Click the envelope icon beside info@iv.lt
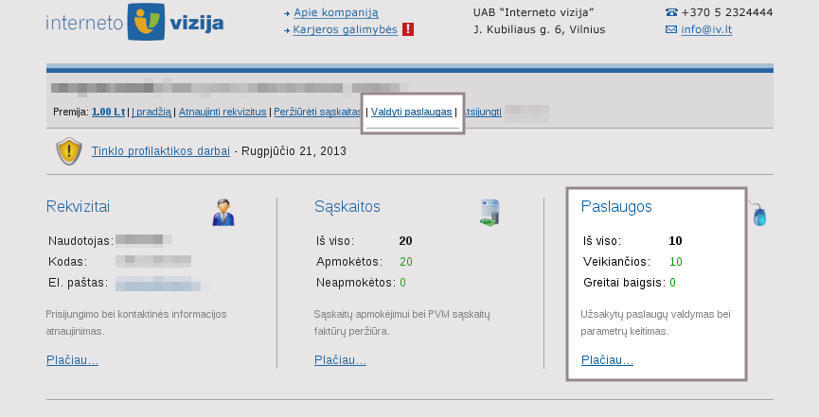The height and width of the screenshot is (417, 819). click(x=671, y=29)
